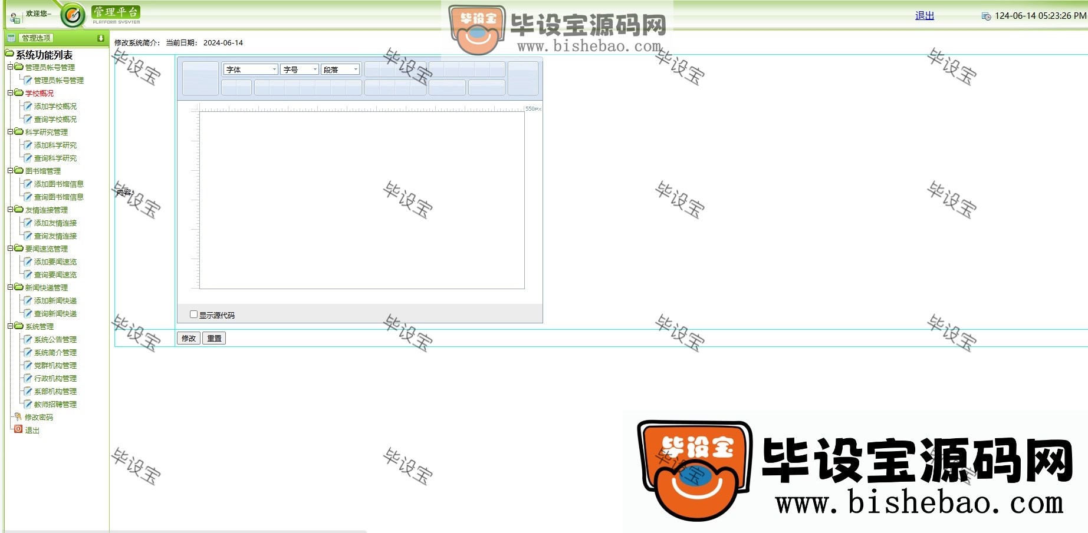Click the notepad icon beside 添加要闻速览
Image resolution: width=1088 pixels, height=533 pixels.
(x=28, y=261)
